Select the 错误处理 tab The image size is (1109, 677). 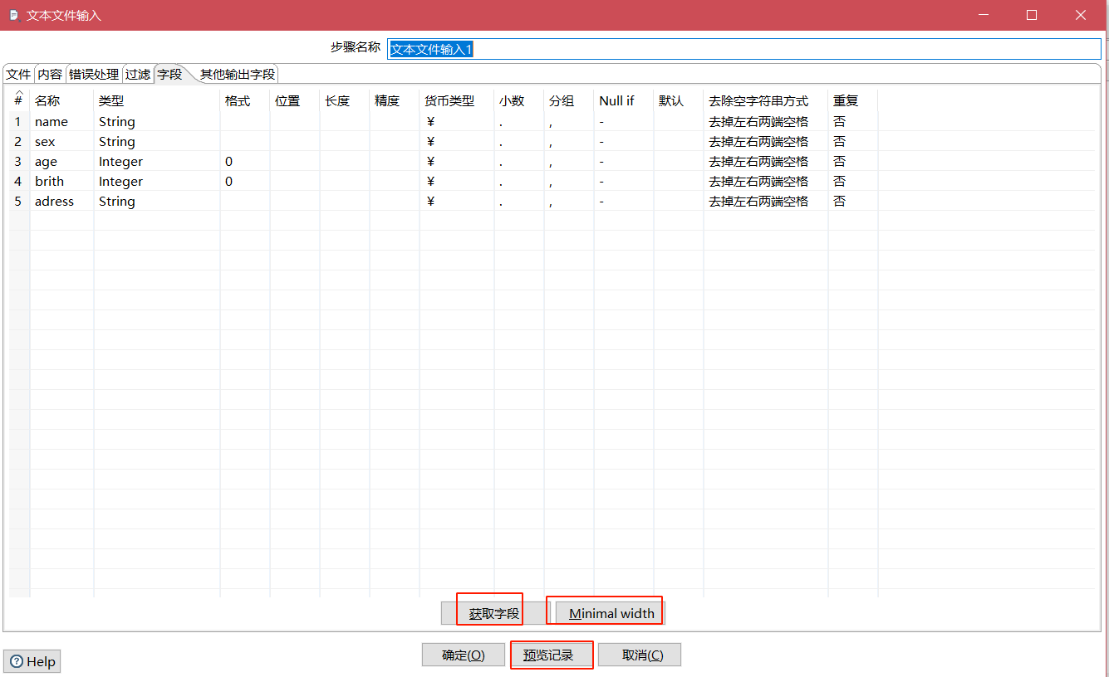tap(94, 74)
